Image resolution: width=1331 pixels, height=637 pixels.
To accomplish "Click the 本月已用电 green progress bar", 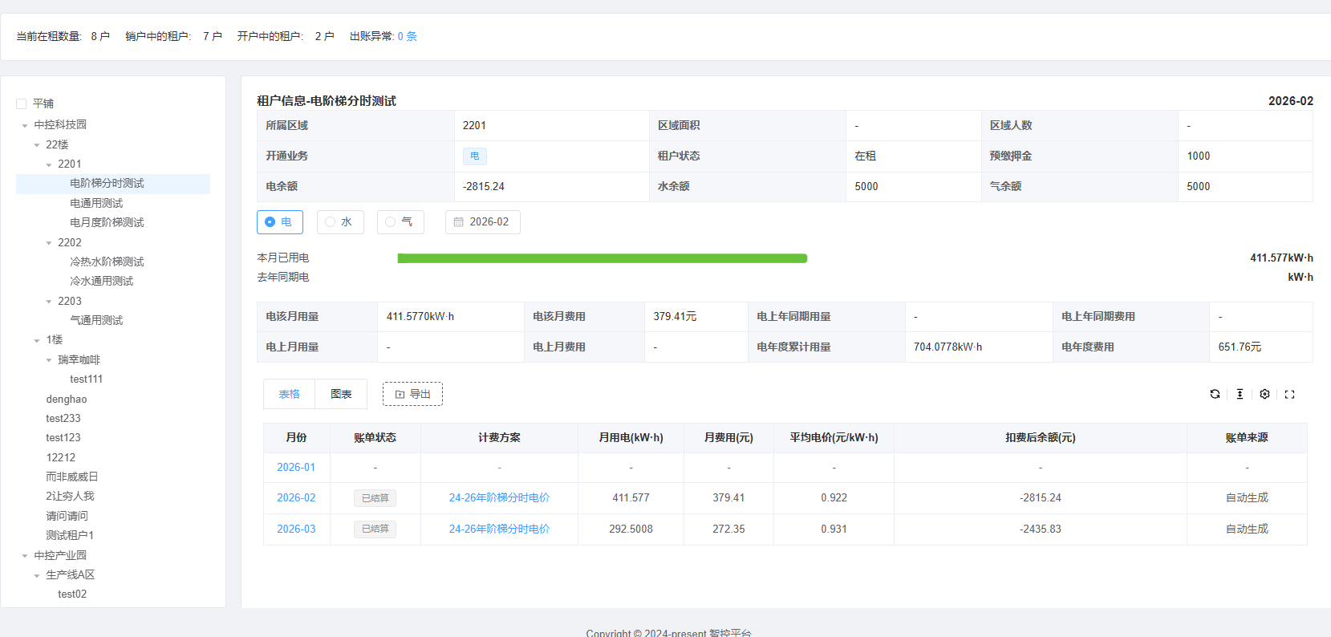I will (x=603, y=258).
